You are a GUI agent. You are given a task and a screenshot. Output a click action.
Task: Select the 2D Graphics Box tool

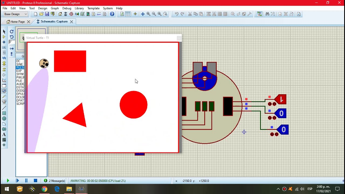pos(4,113)
